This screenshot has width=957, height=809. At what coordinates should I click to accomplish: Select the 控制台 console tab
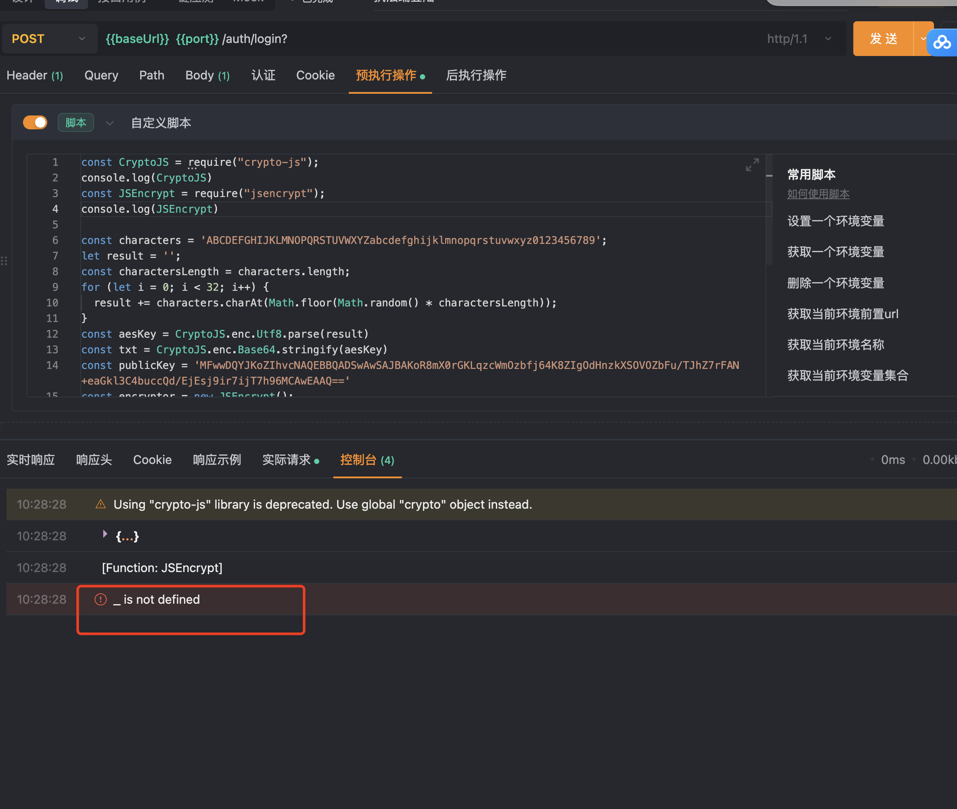[x=367, y=460]
